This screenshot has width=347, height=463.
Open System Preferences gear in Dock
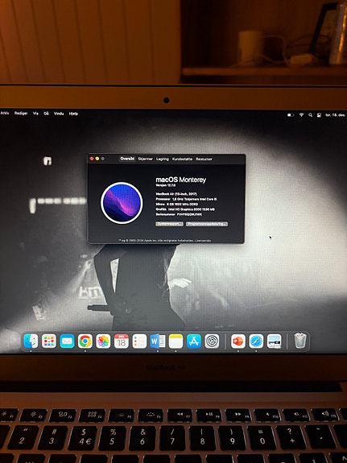pos(212,341)
